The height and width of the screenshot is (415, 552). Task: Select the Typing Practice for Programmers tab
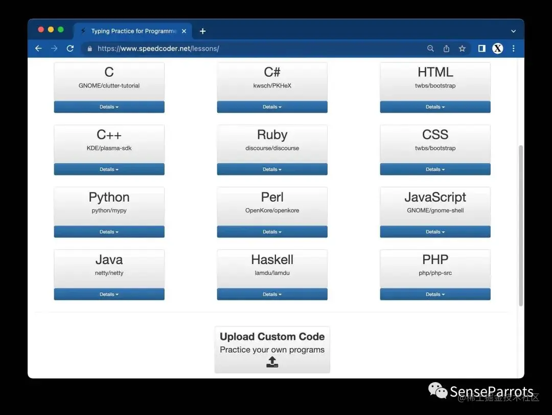[x=130, y=31]
